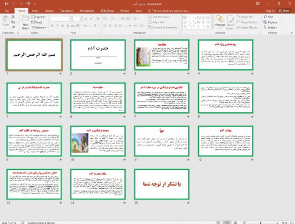Viewport: 295px width, 224px height.
Task: Open the Select dropdown
Action: [x=270, y=28]
